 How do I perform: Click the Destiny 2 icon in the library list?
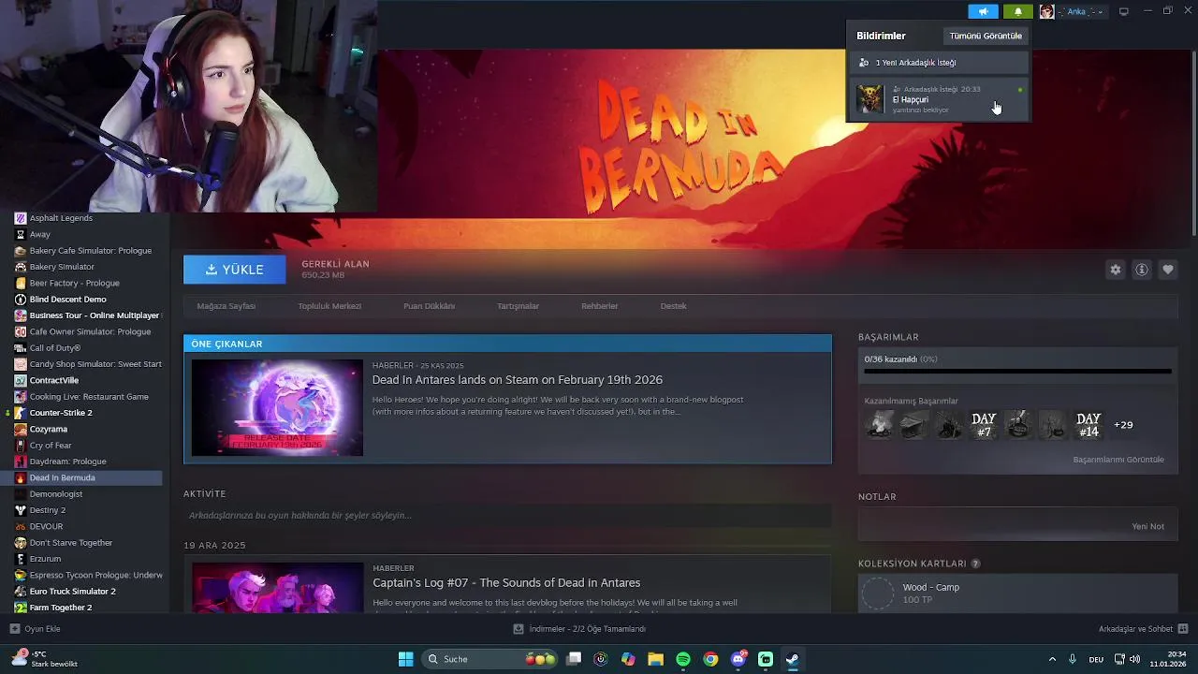pyautogui.click(x=21, y=510)
